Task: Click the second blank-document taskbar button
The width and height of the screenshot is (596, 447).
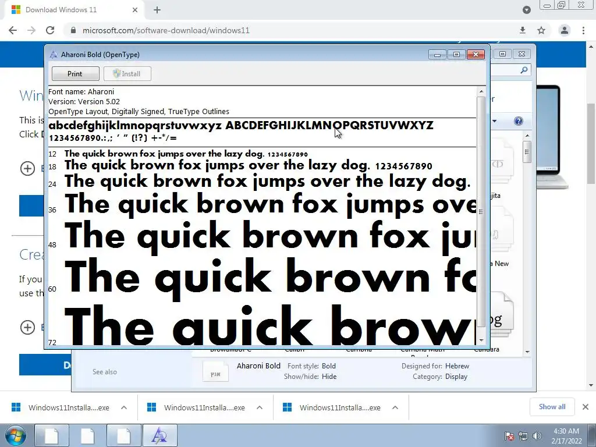Action: [87, 435]
